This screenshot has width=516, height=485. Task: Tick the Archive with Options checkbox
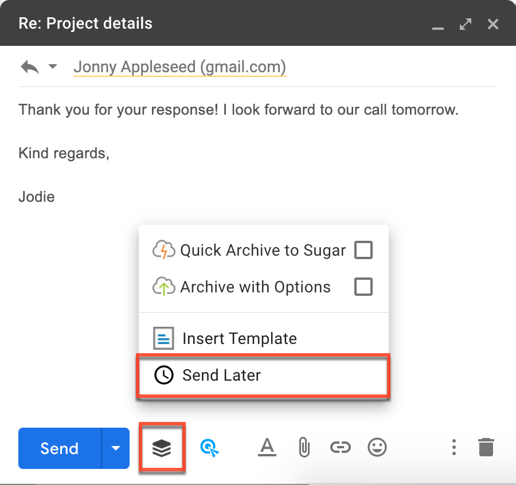click(363, 287)
